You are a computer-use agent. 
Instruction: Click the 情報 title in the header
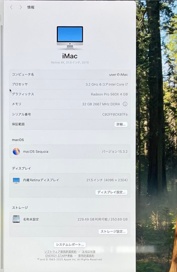31,7
